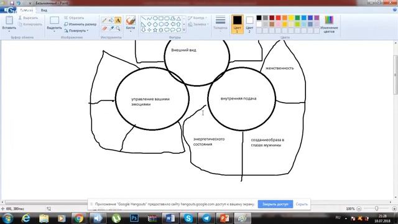
Task: Click the Кисти brushes icon
Action: click(131, 21)
